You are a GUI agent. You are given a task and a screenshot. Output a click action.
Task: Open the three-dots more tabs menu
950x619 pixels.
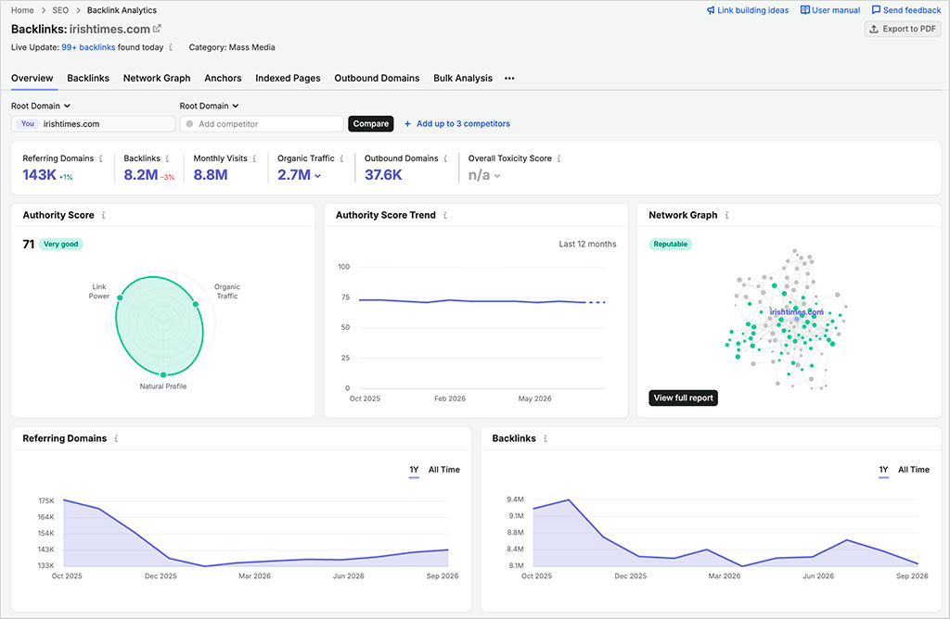click(509, 78)
